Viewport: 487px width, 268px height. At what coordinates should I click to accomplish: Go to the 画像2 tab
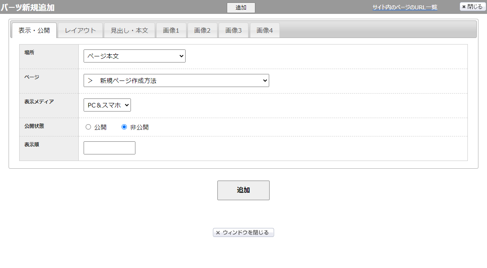click(202, 31)
